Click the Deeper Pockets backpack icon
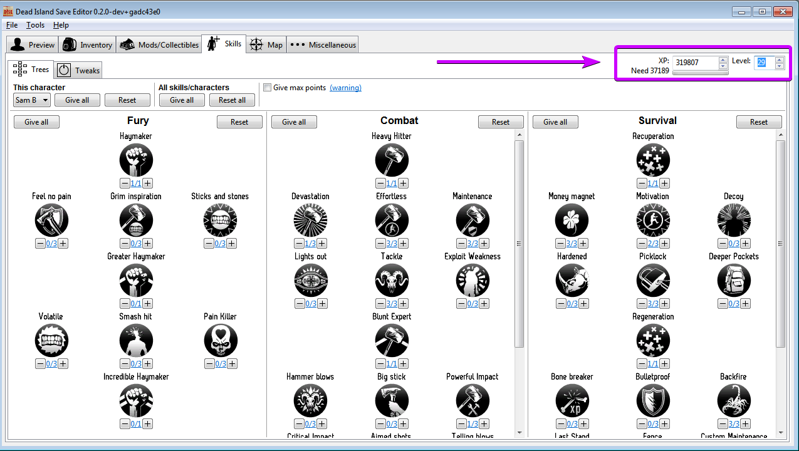 [x=734, y=280]
